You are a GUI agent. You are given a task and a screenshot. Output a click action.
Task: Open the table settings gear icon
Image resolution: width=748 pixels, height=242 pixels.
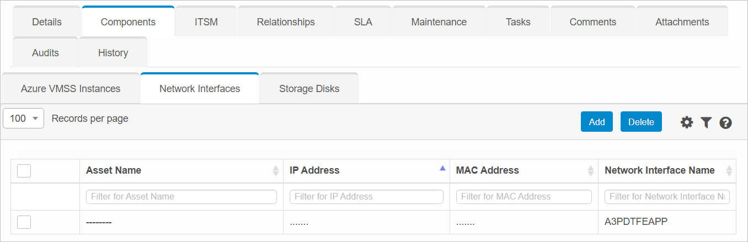[686, 122]
